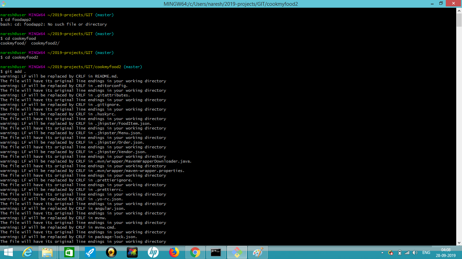Screen dimensions: 462x259
Task: Open the disc burner app on the taskbar
Action: [x=111, y=252]
